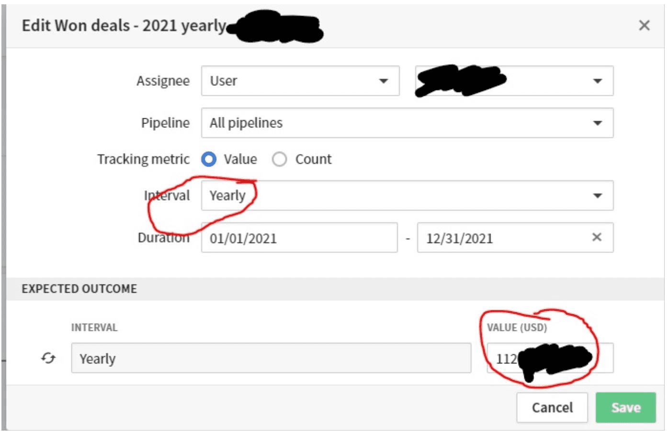Screen dimensions: 668x431
Task: Click the start date field 01/01/2021
Action: point(299,238)
